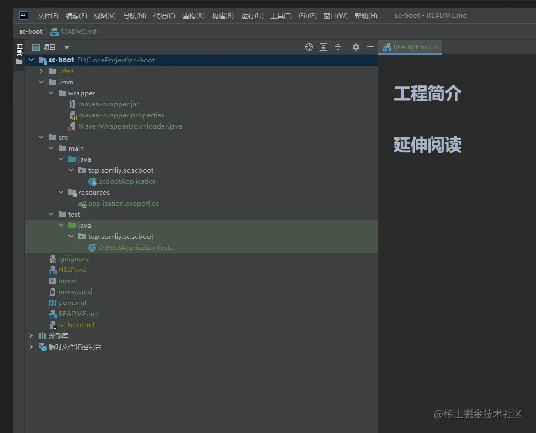Viewport: 536px width, 433px height.
Task: Open the 帮助(H) menu
Action: (366, 15)
